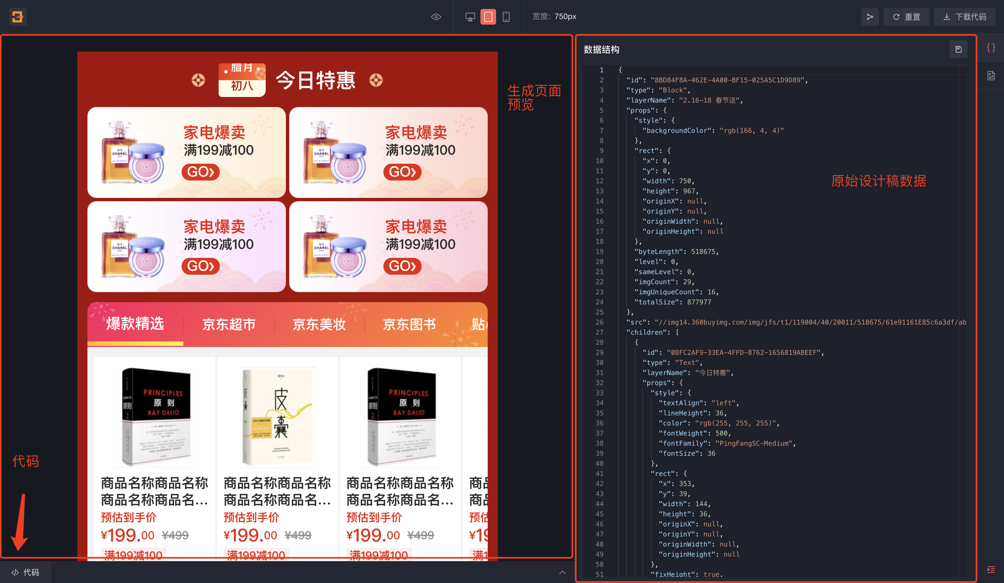The height and width of the screenshot is (583, 1004).
Task: Select the 京东超市 tab in preview
Action: pyautogui.click(x=229, y=324)
